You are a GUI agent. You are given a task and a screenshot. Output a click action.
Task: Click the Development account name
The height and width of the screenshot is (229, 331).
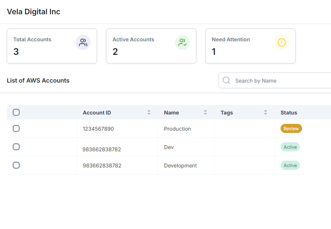tap(180, 166)
